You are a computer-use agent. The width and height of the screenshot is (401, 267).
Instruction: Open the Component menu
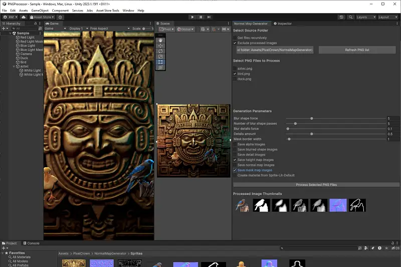click(x=60, y=11)
